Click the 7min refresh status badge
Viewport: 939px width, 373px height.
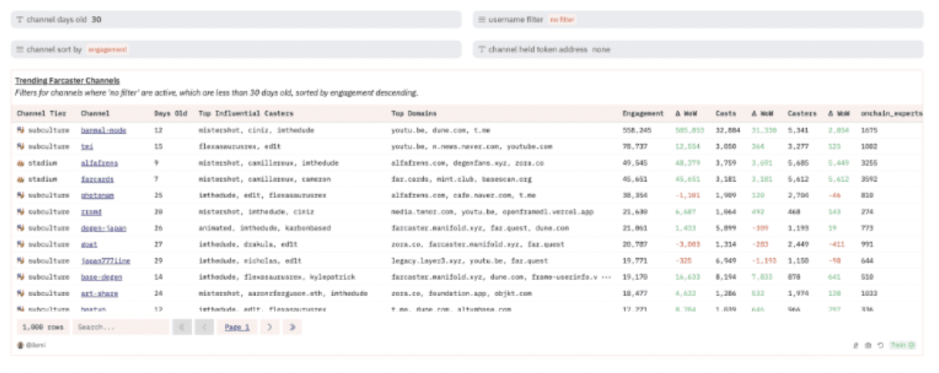pyautogui.click(x=904, y=345)
